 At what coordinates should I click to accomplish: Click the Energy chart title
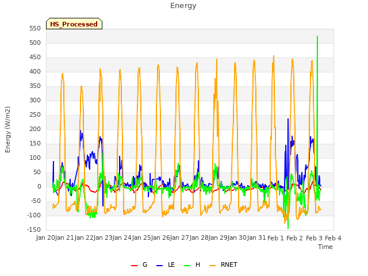click(183, 6)
